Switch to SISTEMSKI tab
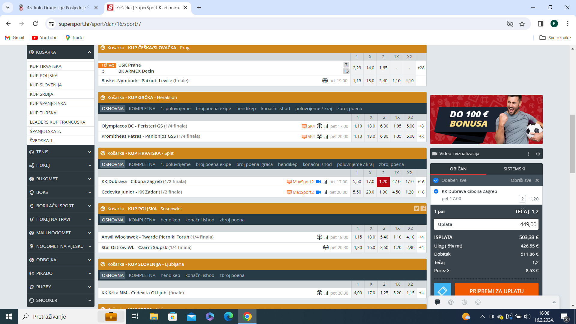This screenshot has width=576, height=324. click(514, 169)
